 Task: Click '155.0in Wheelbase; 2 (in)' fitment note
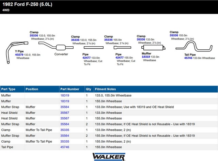[x=113, y=141]
